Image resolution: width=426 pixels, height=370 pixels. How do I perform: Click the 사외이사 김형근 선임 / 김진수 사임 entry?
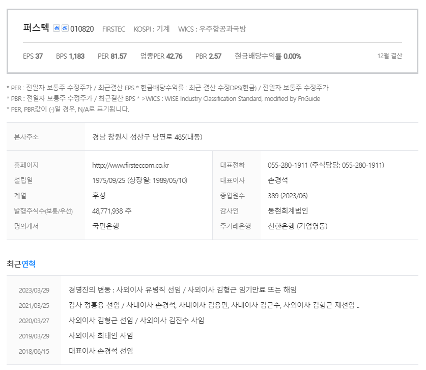[x=136, y=320]
